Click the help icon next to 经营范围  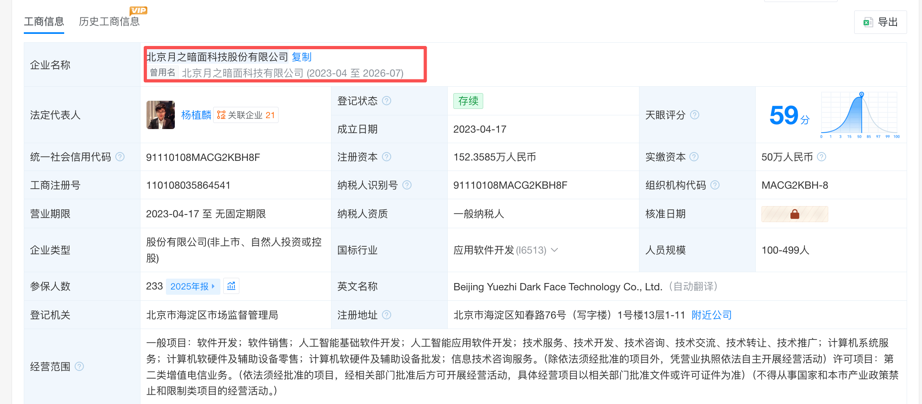pos(80,367)
